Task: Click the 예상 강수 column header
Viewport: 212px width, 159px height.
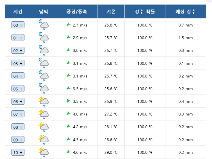Action: coord(186,12)
